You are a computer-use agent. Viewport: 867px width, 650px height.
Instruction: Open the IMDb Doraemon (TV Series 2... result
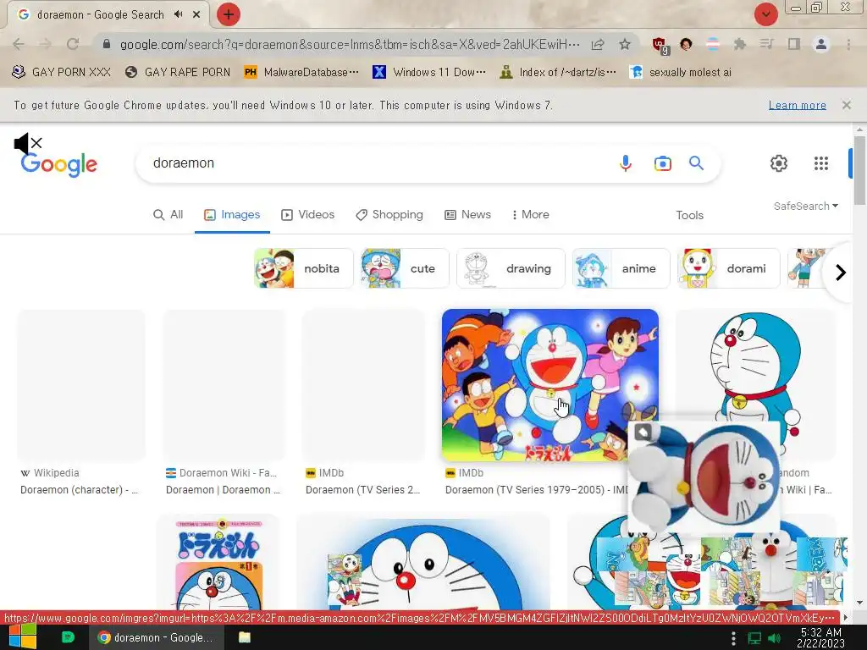point(363,490)
